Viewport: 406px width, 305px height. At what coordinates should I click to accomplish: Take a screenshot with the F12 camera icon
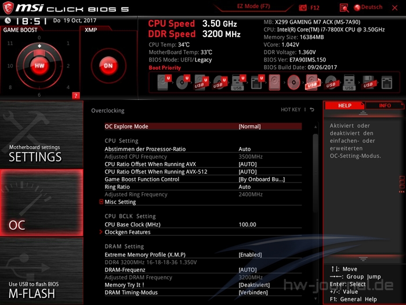[303, 8]
